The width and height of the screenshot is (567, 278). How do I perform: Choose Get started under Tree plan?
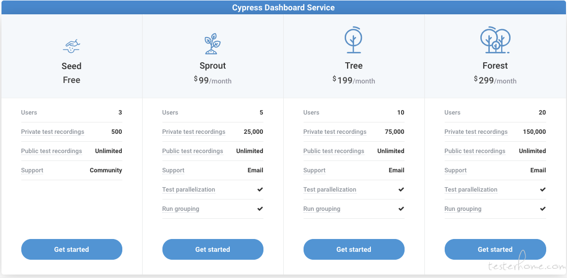[354, 249]
